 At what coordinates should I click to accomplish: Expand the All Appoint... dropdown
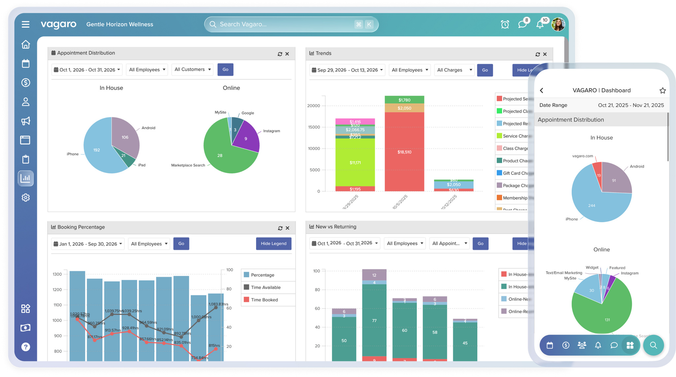tap(449, 244)
